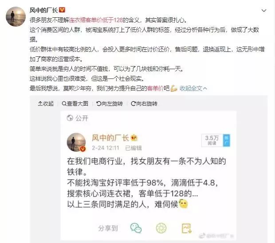Click the verified V badge beside 风中的厂长
This screenshot has width=275, height=243.
coord(62,10)
